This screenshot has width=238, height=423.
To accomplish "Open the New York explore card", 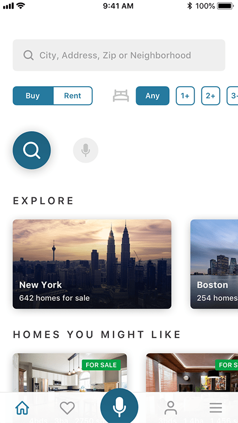I will 92,264.
